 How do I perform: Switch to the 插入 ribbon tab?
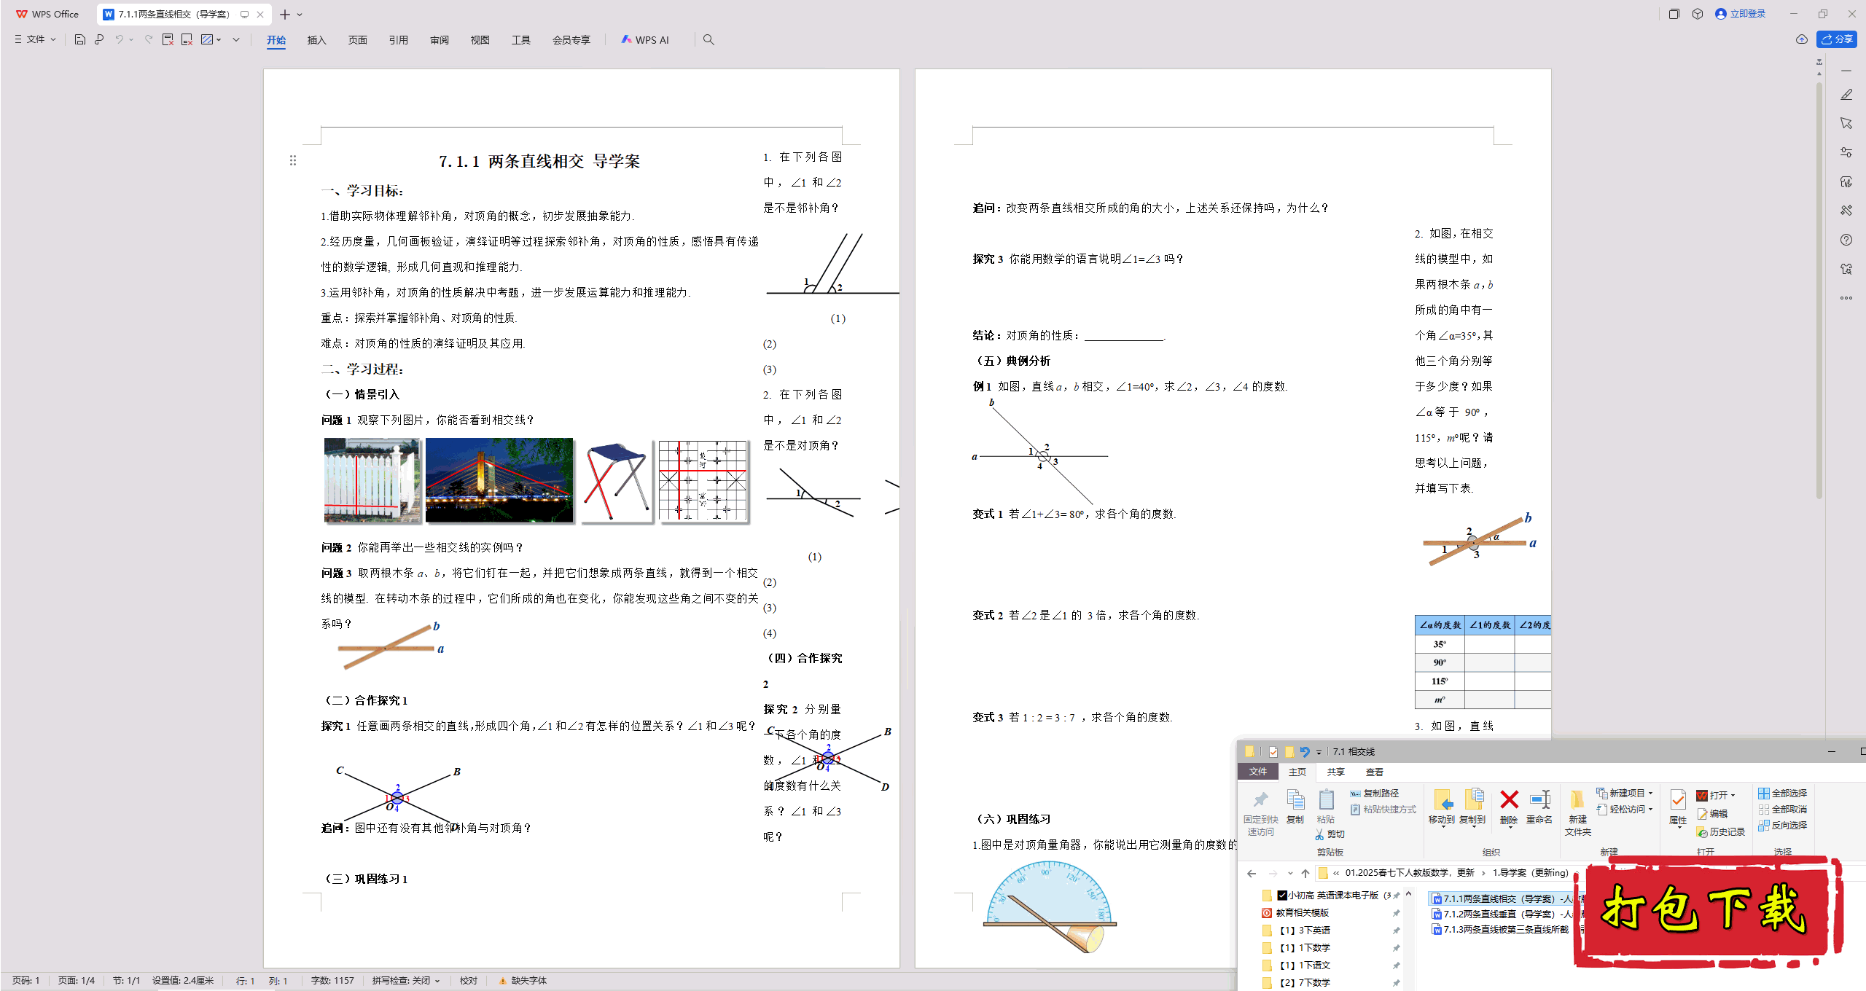316,40
